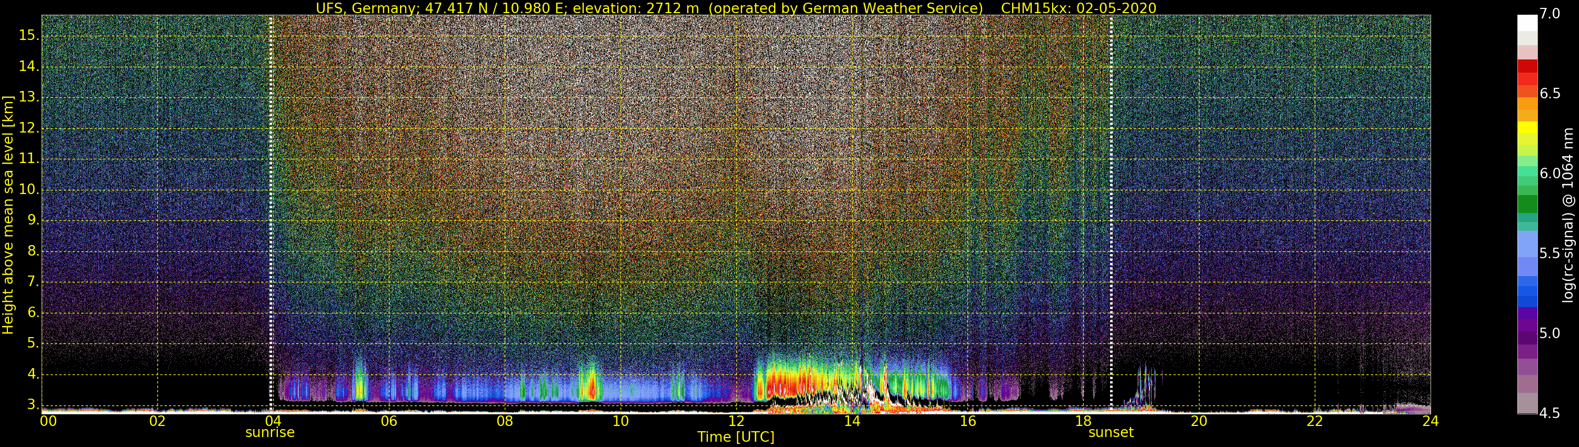The width and height of the screenshot is (1579, 447).
Task: Click the 'Height above mean sea level [km]' axis label
Action: click(8, 215)
